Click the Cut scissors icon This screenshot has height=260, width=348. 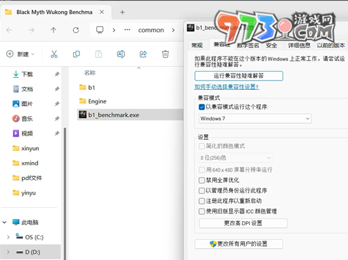54,54
